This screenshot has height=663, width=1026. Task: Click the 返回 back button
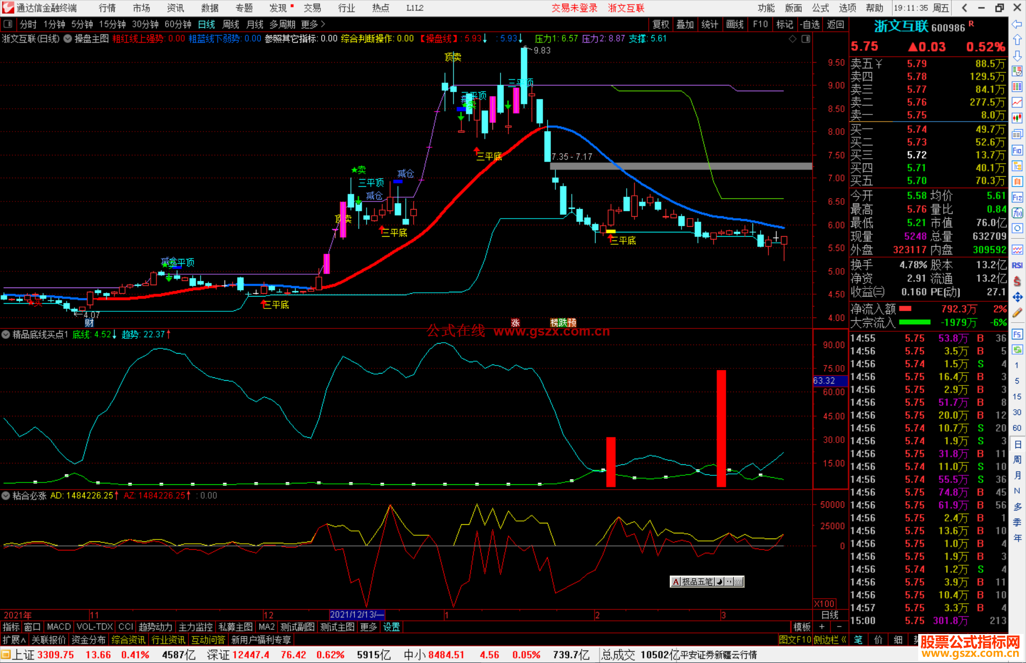coord(835,24)
